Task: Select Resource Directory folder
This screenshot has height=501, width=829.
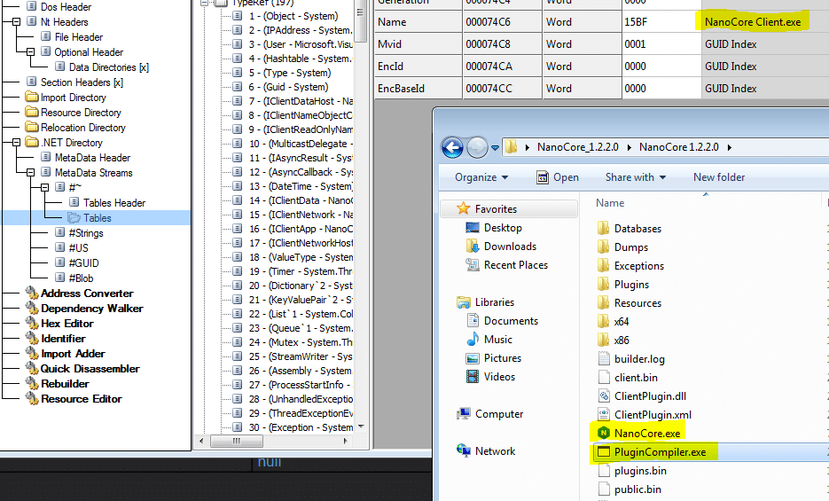Action: click(81, 113)
